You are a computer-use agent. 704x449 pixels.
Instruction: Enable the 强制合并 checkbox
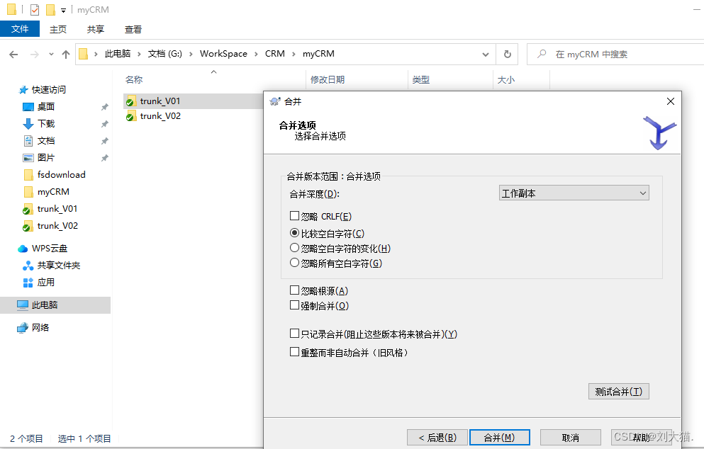(x=294, y=305)
